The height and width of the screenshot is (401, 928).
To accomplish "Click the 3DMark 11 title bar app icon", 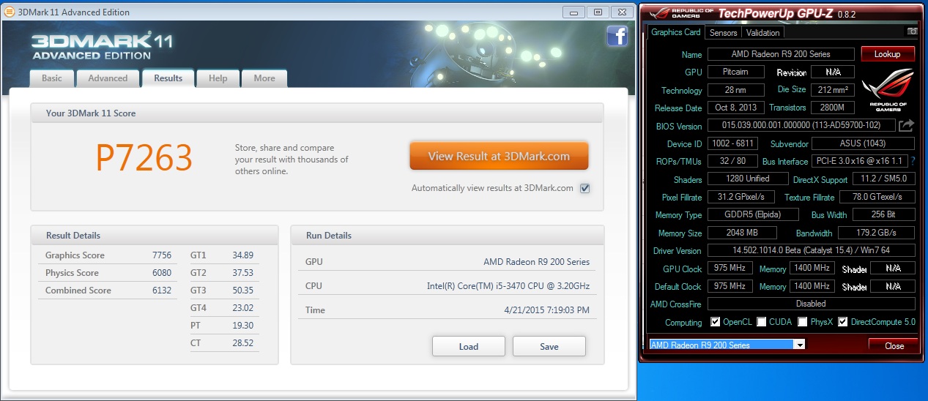I will pos(8,12).
